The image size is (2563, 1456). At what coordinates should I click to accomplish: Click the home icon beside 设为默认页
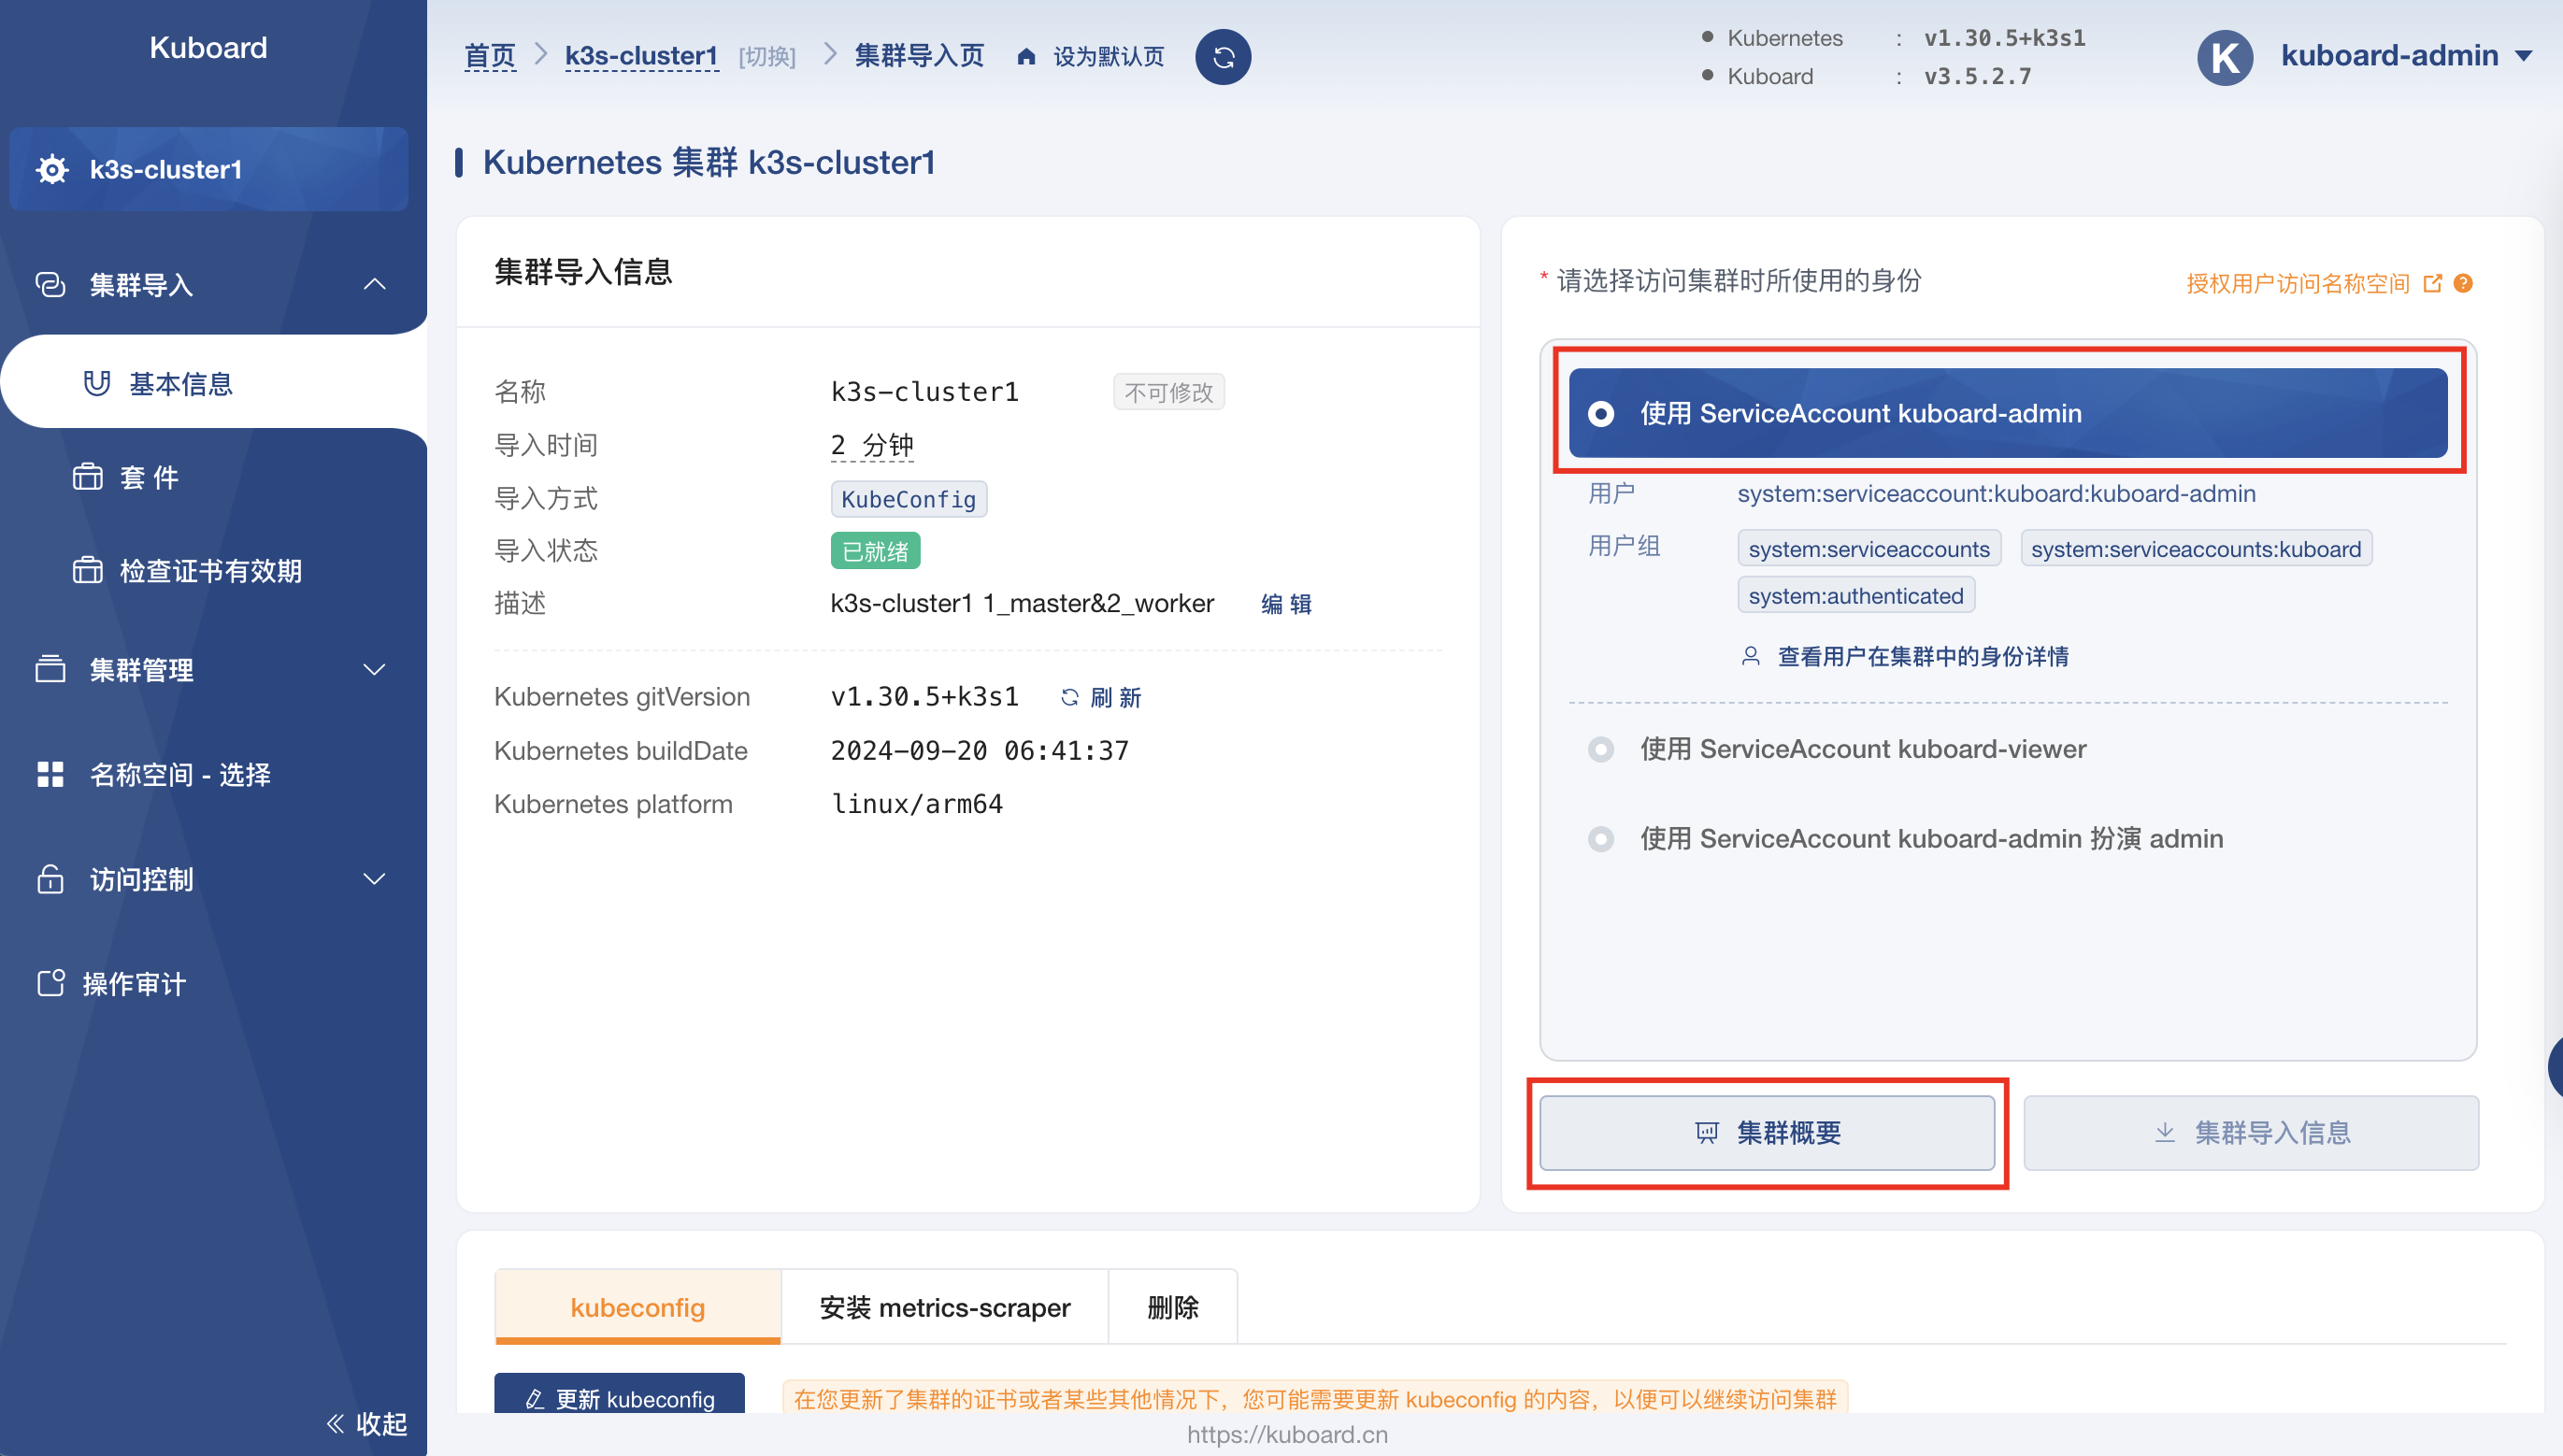pyautogui.click(x=1026, y=57)
